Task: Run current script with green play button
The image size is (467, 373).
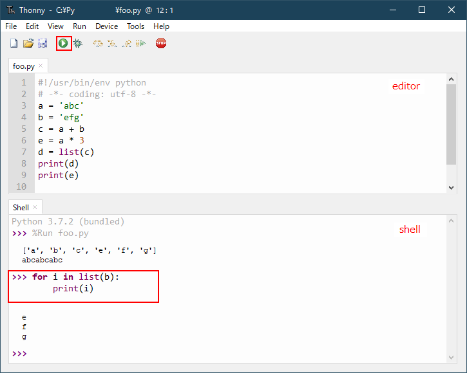Action: 63,44
